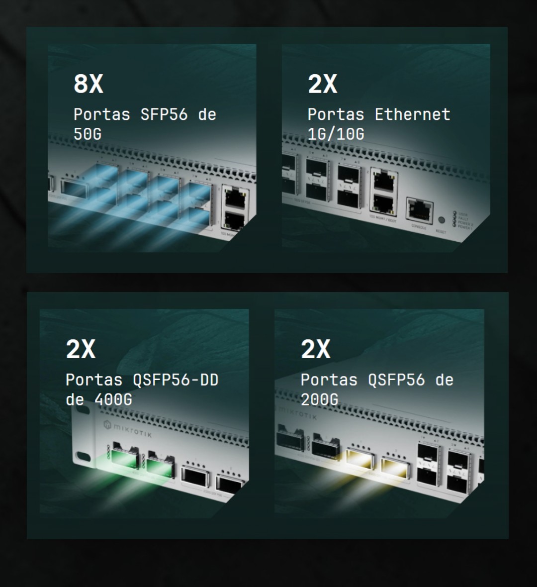Select the first yellow-lit QSFP56 port
537x587 pixels.
click(359, 458)
